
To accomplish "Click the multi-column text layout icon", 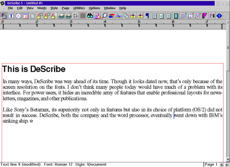I will pyautogui.click(x=76, y=16).
